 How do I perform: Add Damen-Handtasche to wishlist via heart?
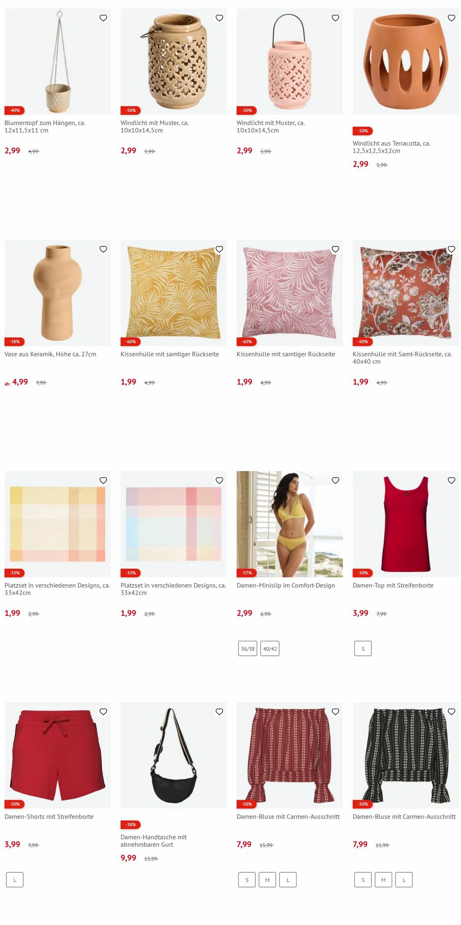[x=219, y=712]
